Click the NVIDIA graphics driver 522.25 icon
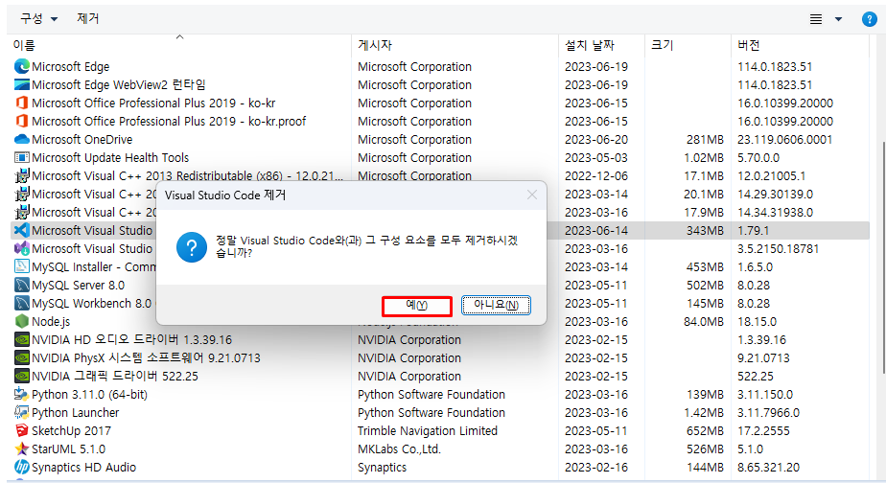 click(21, 377)
